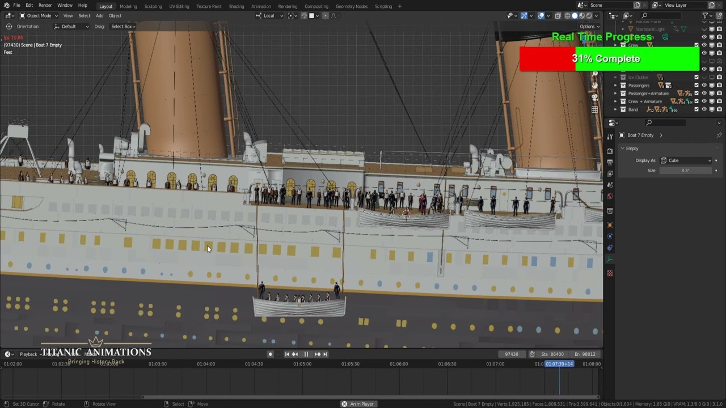Viewport: 726px width, 408px height.
Task: Select wireframe viewport shading
Action: (x=567, y=16)
